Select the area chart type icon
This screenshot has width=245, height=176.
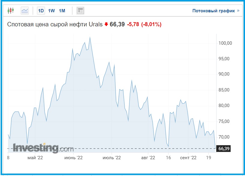[x=25, y=10]
